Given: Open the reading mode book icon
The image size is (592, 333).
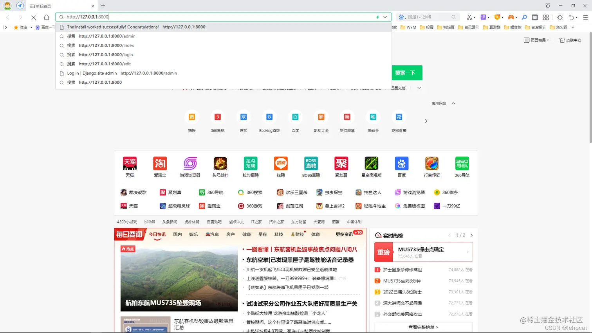Looking at the screenshot, I should 535,17.
